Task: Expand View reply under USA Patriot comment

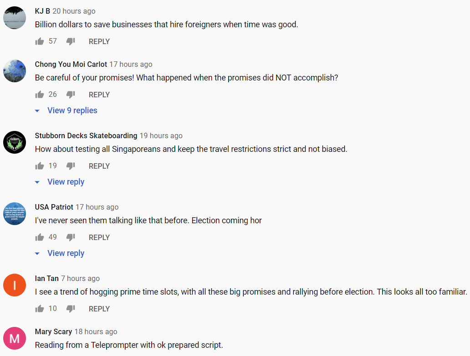Action: (60, 253)
